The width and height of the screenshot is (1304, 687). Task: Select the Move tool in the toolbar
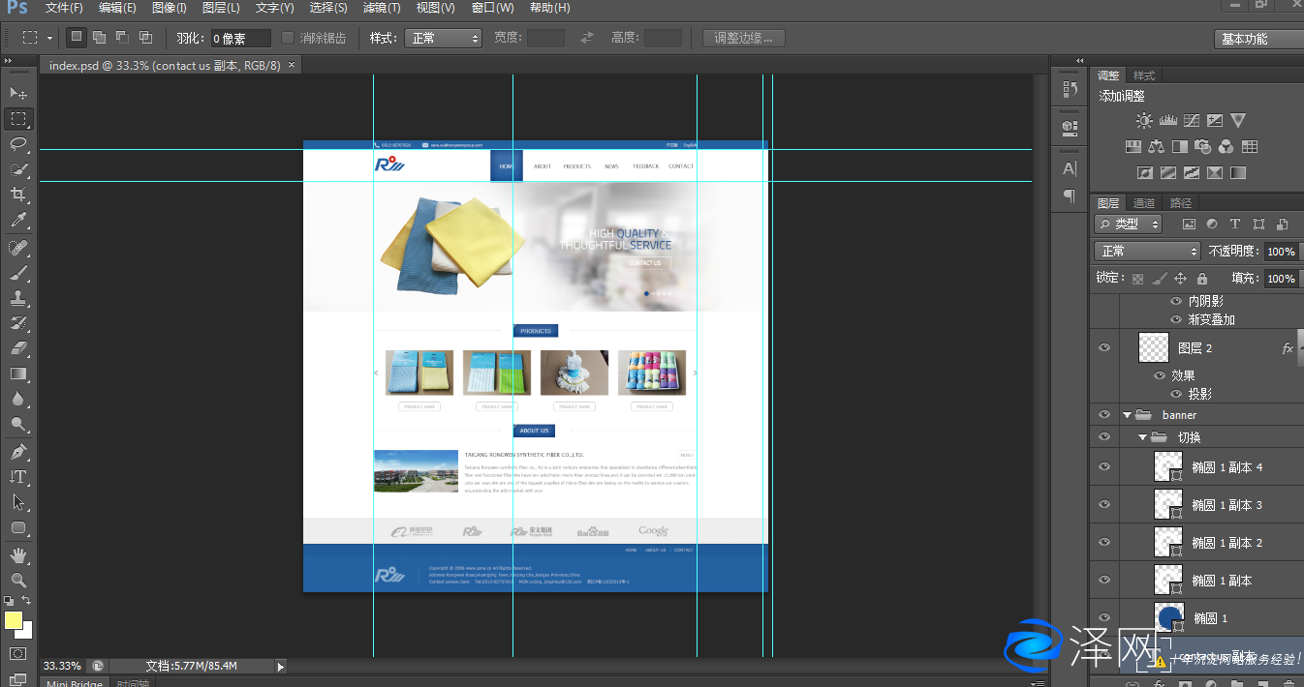[19, 93]
